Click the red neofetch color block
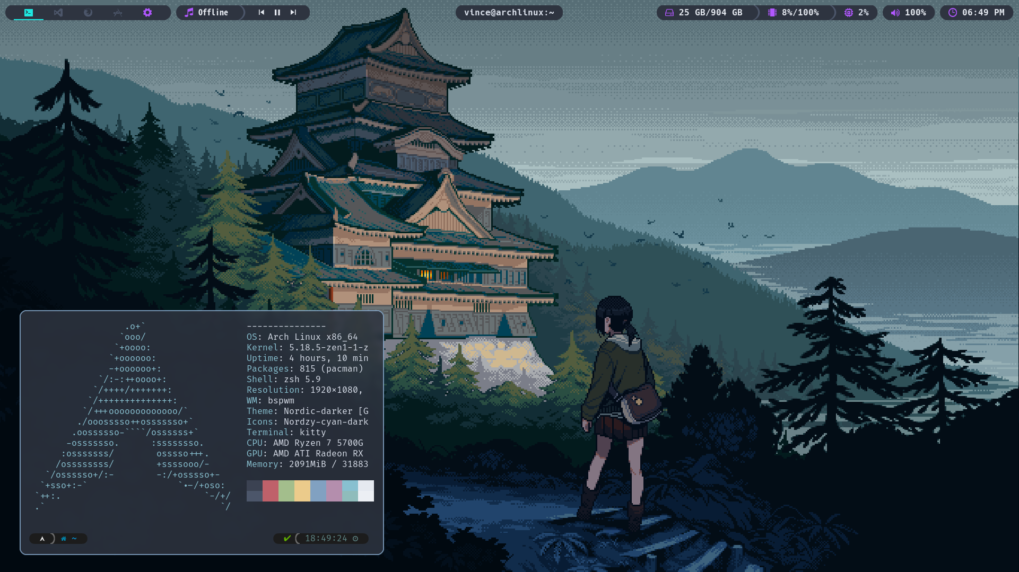 [x=271, y=491]
